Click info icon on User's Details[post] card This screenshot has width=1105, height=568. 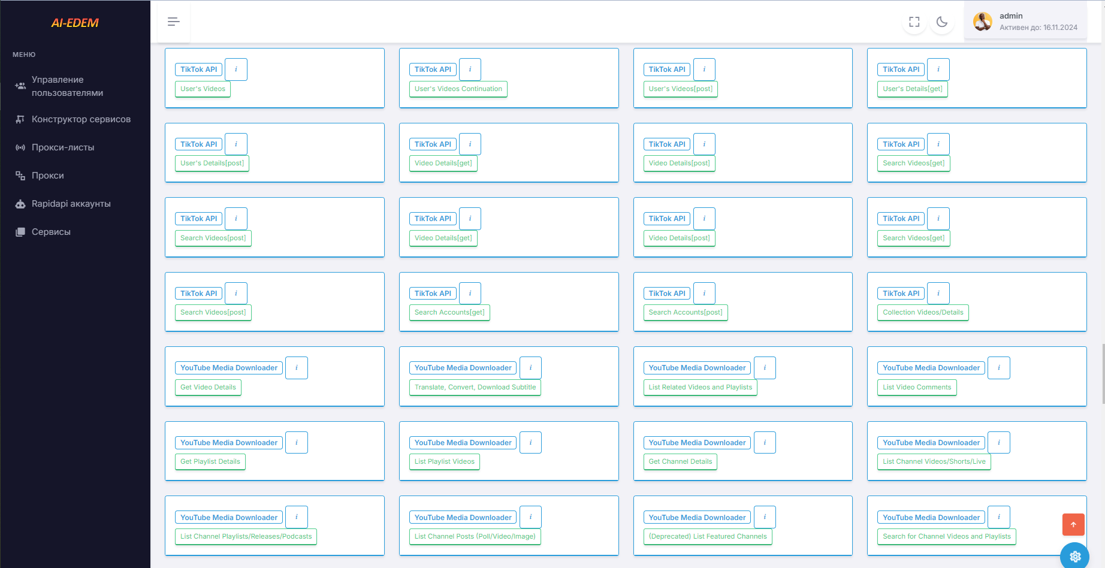click(x=236, y=144)
